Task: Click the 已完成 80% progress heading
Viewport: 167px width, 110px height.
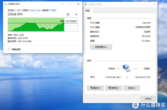Action: click(15, 14)
